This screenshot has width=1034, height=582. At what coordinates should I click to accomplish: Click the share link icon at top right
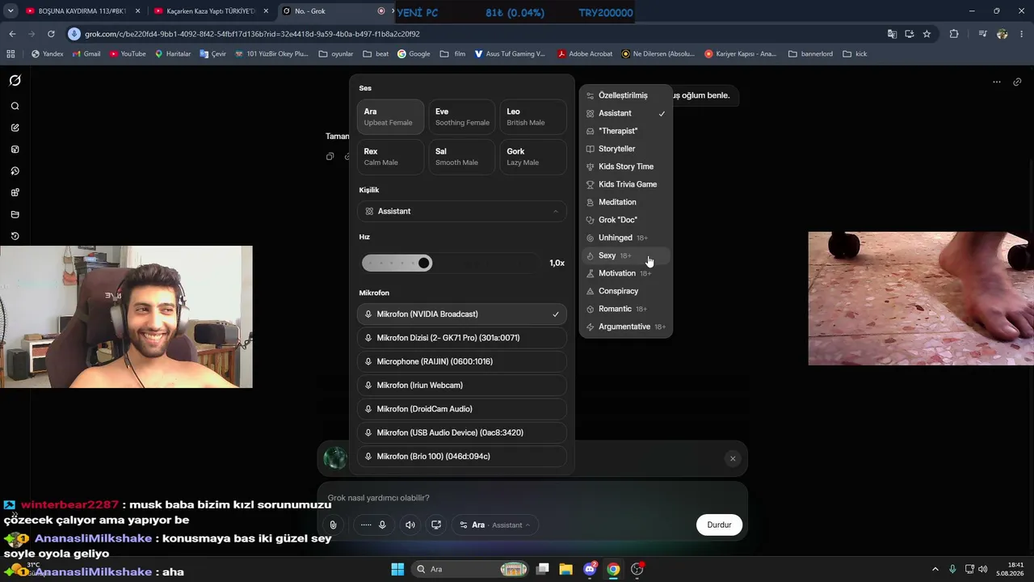[x=1017, y=82]
